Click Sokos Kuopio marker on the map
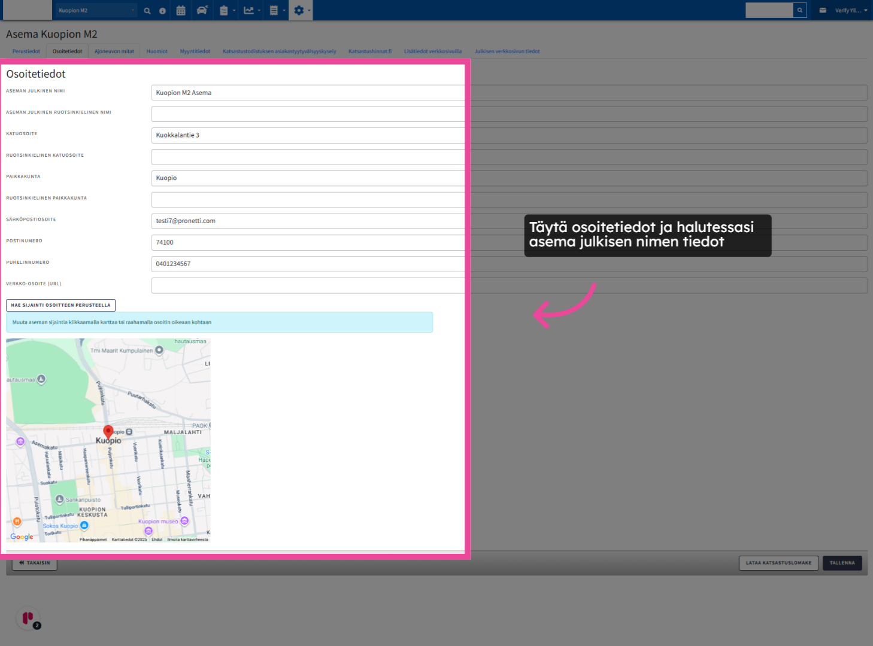This screenshot has height=646, width=873. 84,525
